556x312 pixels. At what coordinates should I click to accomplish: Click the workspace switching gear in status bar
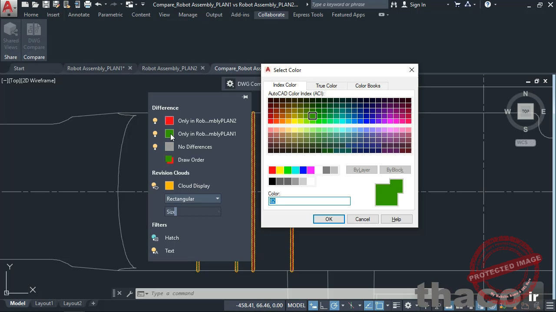coord(408,305)
